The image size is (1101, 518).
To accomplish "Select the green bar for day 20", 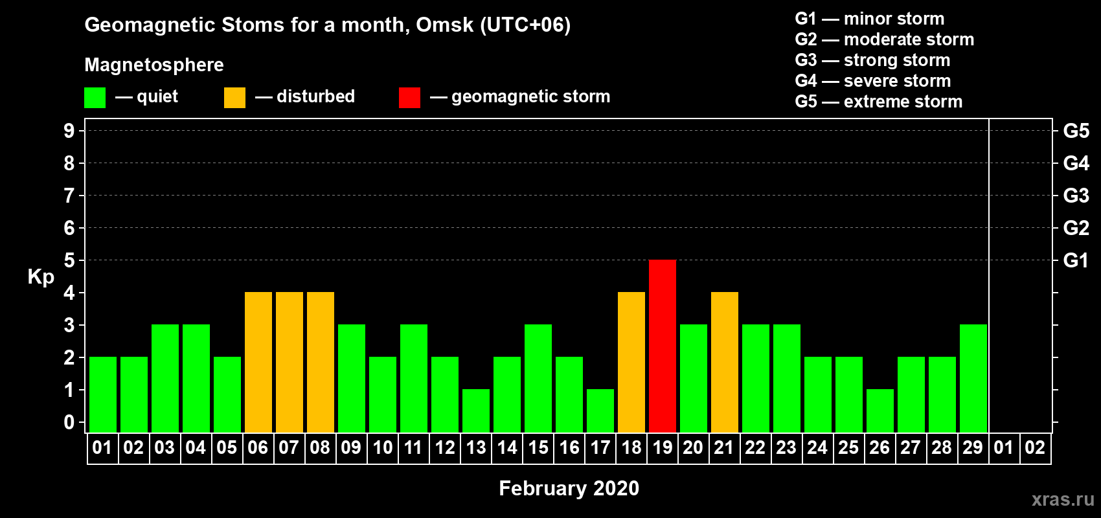I will [x=694, y=378].
